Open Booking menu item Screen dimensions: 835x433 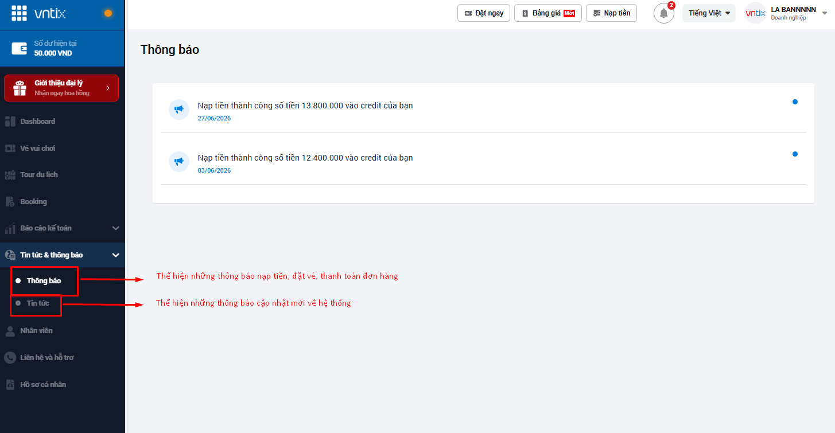coord(34,201)
